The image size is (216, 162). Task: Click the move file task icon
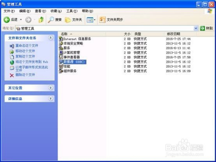click(x=12, y=51)
